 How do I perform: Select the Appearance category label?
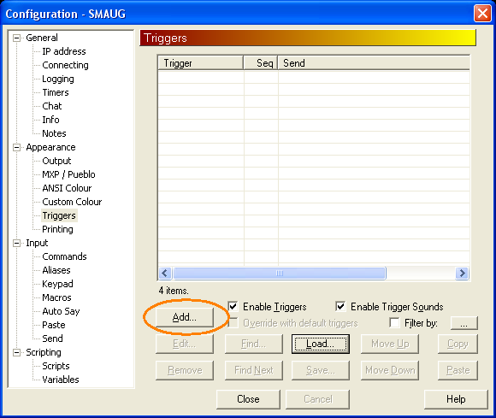50,147
